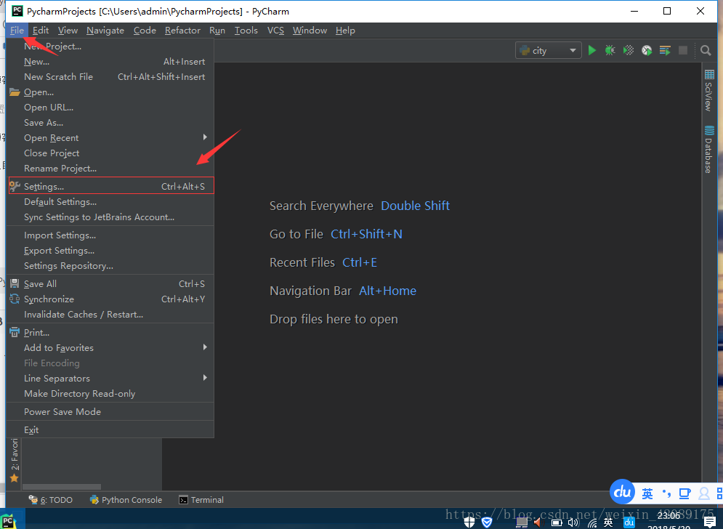
Task: Click the Wi-Fi network tray icon
Action: click(x=592, y=523)
